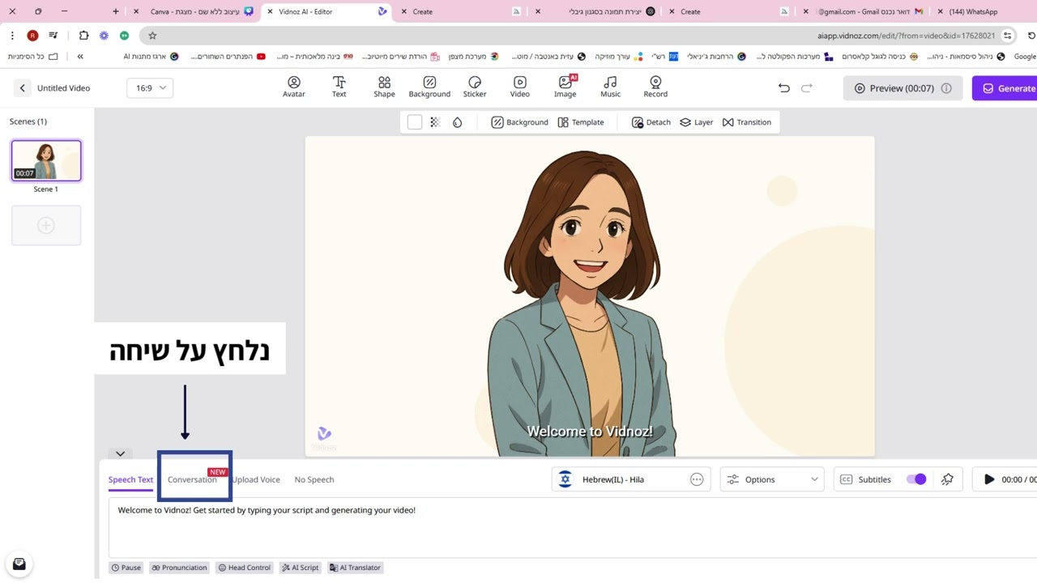Image resolution: width=1037 pixels, height=583 pixels.
Task: Click the opacity droplet icon
Action: tap(458, 122)
